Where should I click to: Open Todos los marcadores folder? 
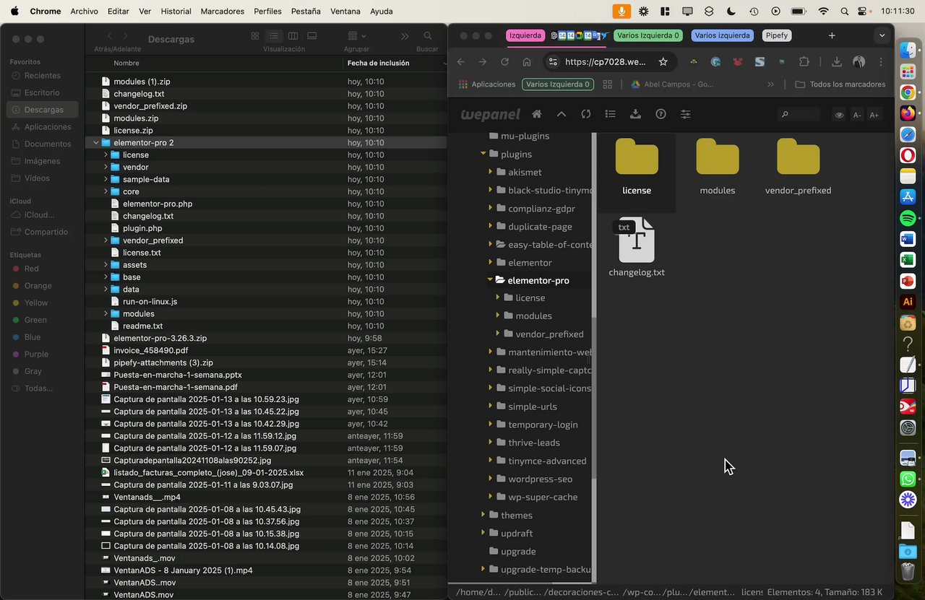840,84
